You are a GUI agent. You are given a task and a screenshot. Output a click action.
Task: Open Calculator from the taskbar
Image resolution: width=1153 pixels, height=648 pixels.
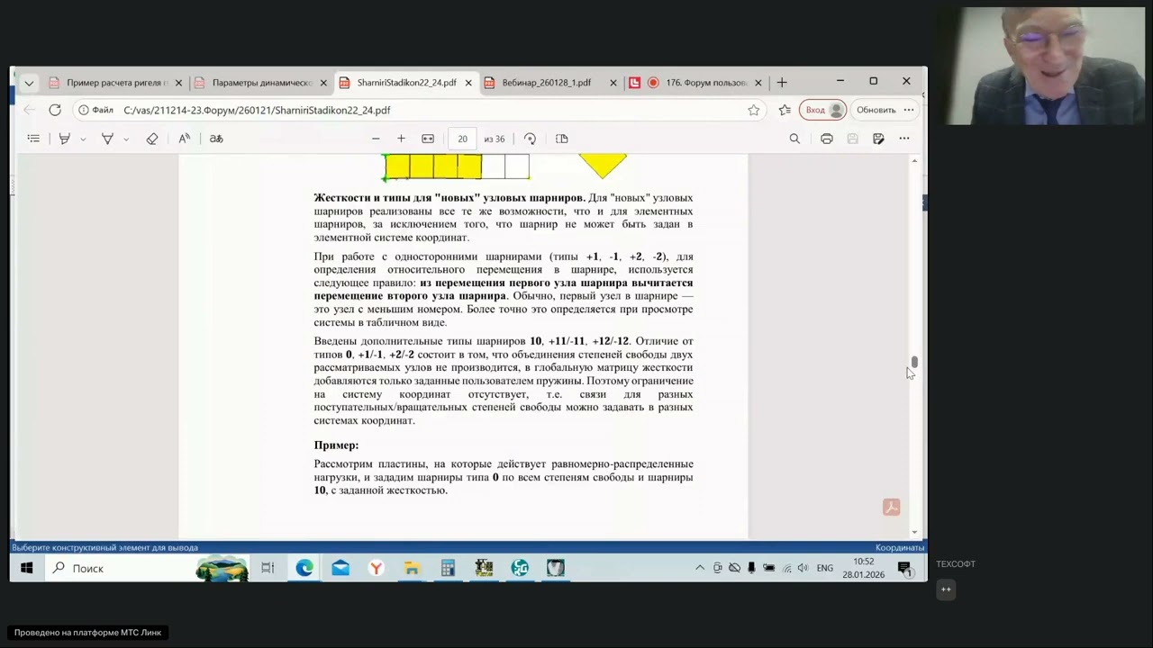448,568
